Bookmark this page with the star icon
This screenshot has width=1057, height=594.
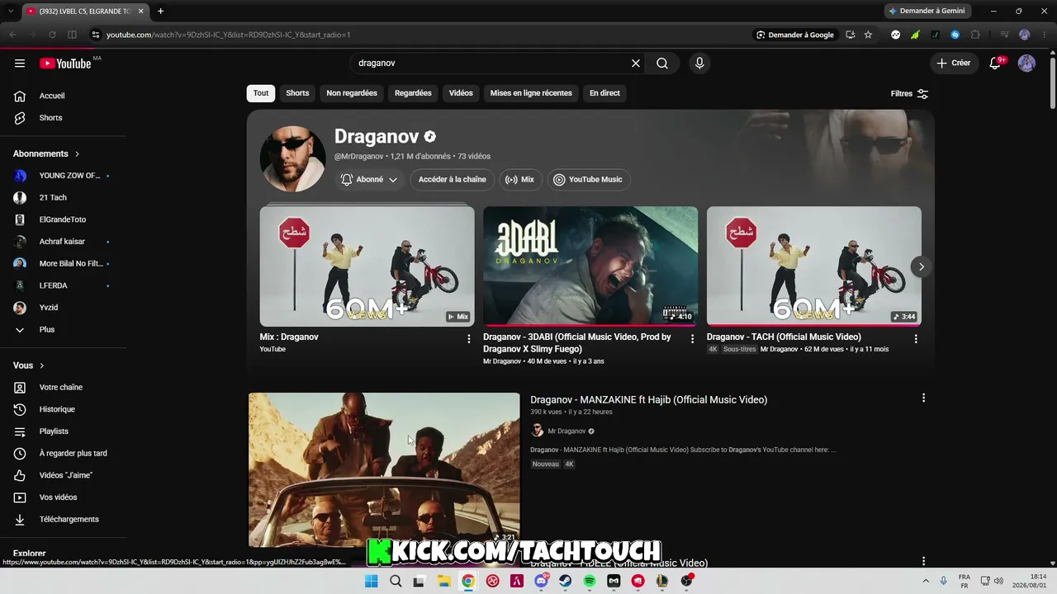[868, 35]
